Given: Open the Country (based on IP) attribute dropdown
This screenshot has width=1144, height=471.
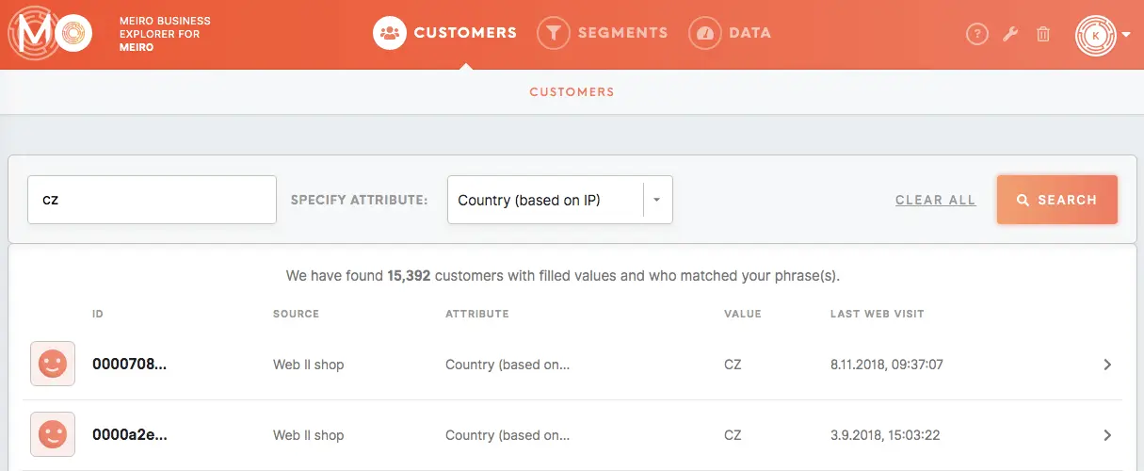Looking at the screenshot, I should [560, 200].
